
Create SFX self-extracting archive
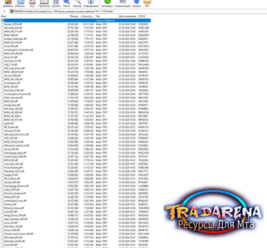pyautogui.click(x=147, y=3)
